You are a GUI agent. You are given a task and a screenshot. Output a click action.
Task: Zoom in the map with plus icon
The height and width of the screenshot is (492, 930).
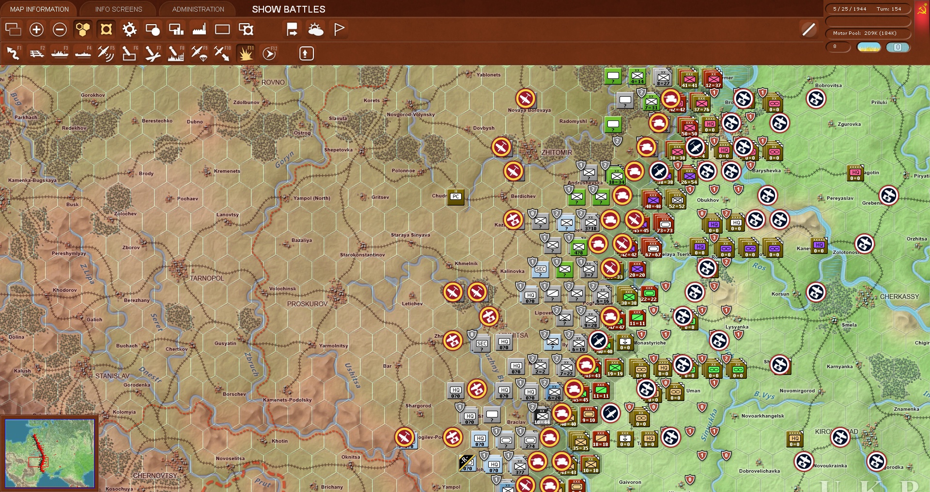coord(36,30)
